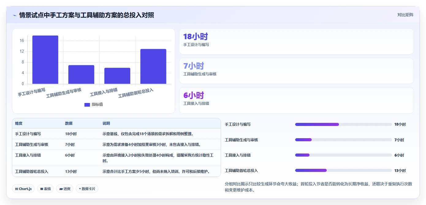Select the 6小时 data card

(x=296, y=100)
